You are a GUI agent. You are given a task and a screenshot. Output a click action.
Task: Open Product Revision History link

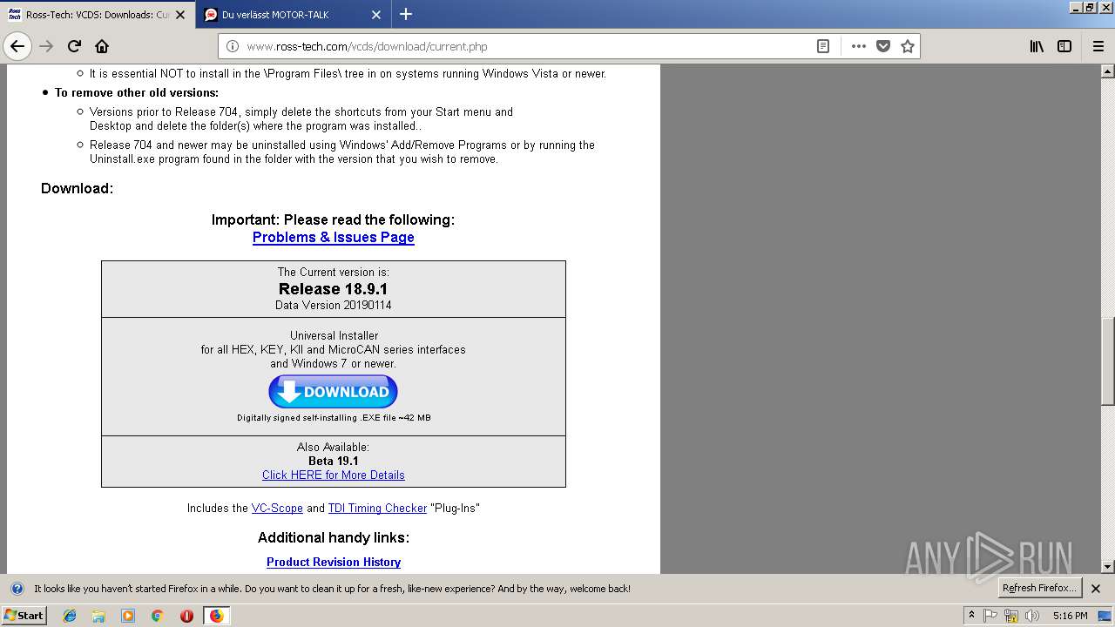334,562
